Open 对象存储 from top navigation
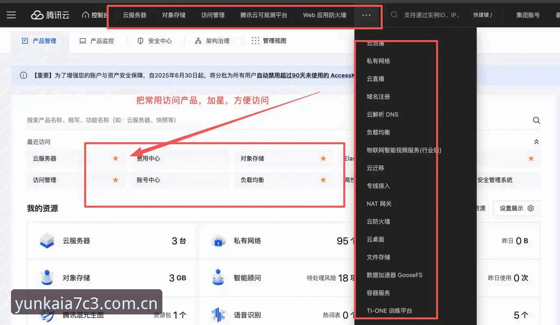 174,15
